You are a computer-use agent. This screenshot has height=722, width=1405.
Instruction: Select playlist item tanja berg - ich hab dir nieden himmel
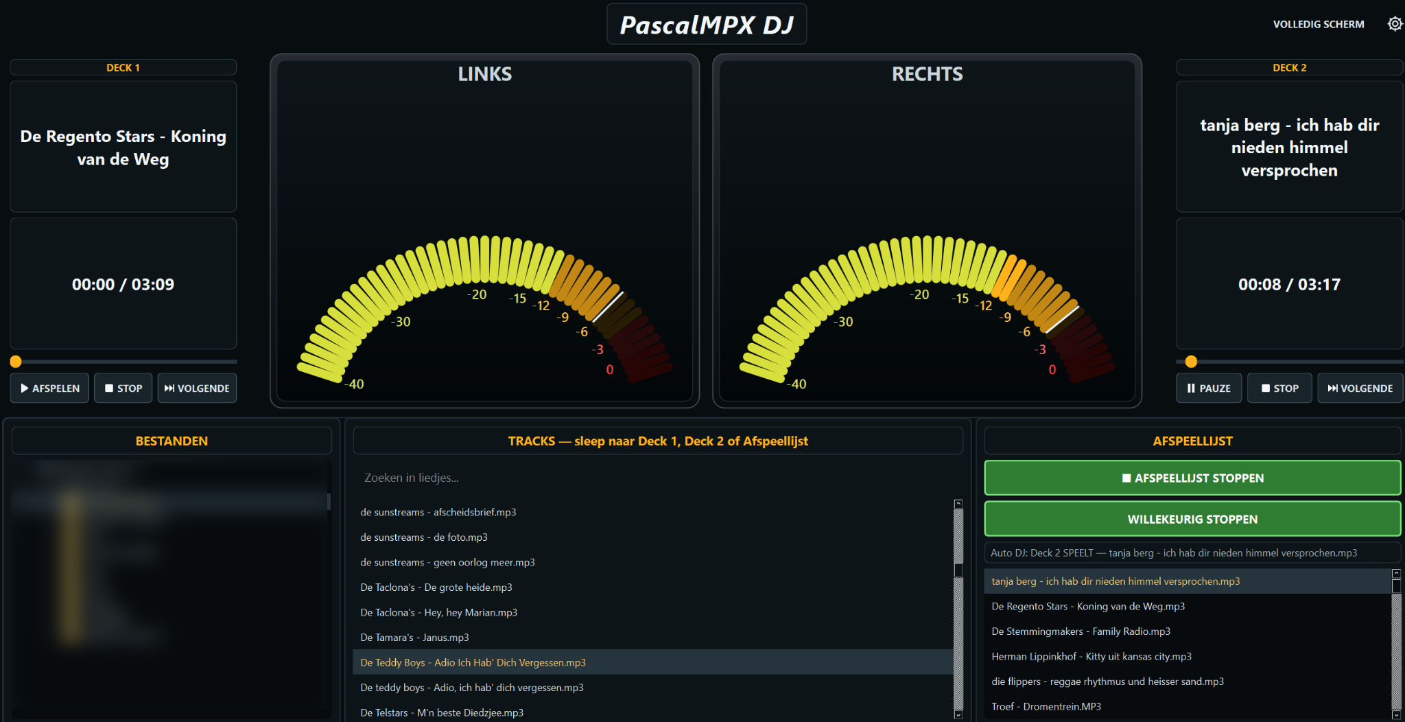(x=1187, y=581)
